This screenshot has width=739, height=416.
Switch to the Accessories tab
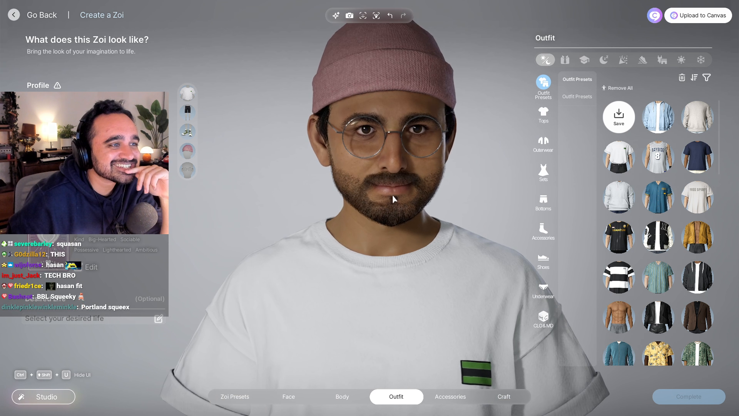tap(450, 397)
